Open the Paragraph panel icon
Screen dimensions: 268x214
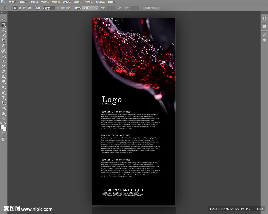[x=264, y=40]
